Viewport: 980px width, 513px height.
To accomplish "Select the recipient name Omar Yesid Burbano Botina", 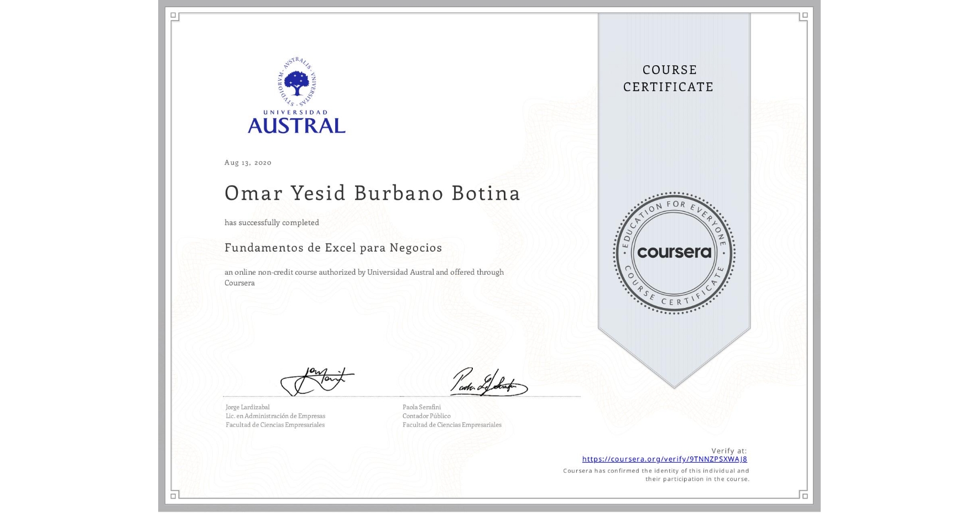I will (x=372, y=193).
